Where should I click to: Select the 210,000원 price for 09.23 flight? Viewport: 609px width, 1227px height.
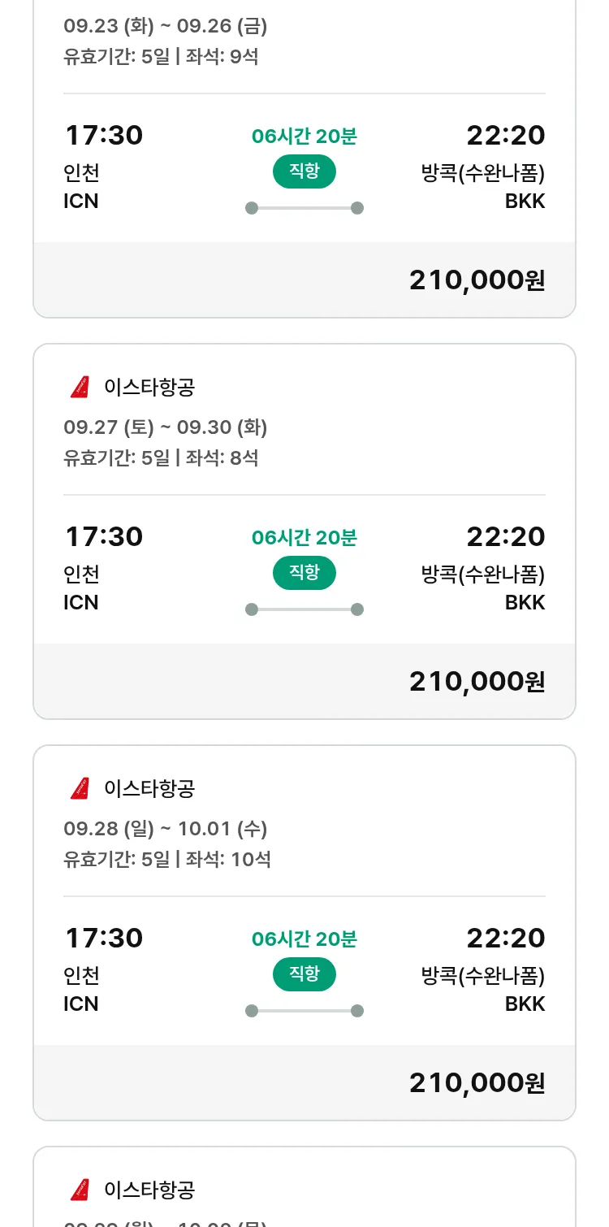point(477,280)
